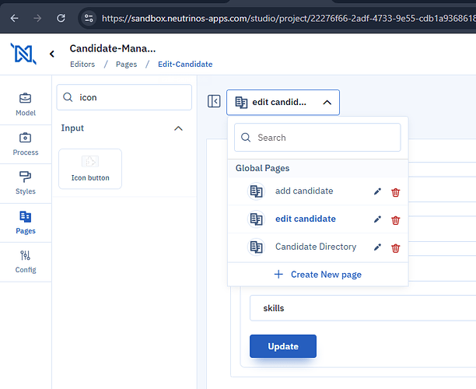The image size is (476, 389).
Task: Go back in the browser
Action: pyautogui.click(x=14, y=18)
